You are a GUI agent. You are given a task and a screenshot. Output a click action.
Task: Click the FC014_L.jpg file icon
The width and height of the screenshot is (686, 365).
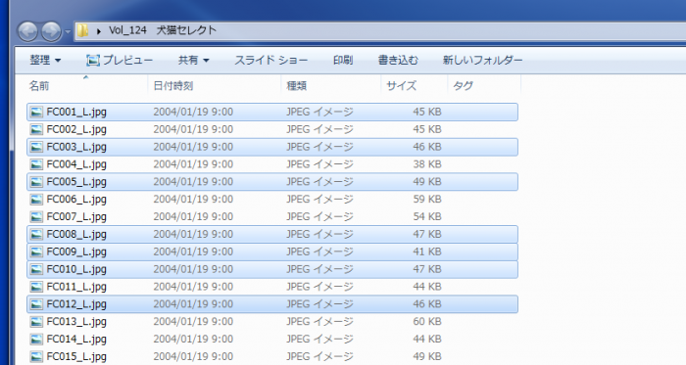pyautogui.click(x=36, y=340)
